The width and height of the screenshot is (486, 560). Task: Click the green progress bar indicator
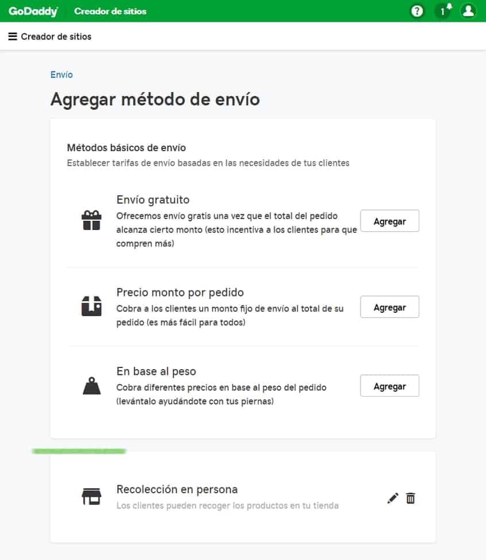[79, 451]
